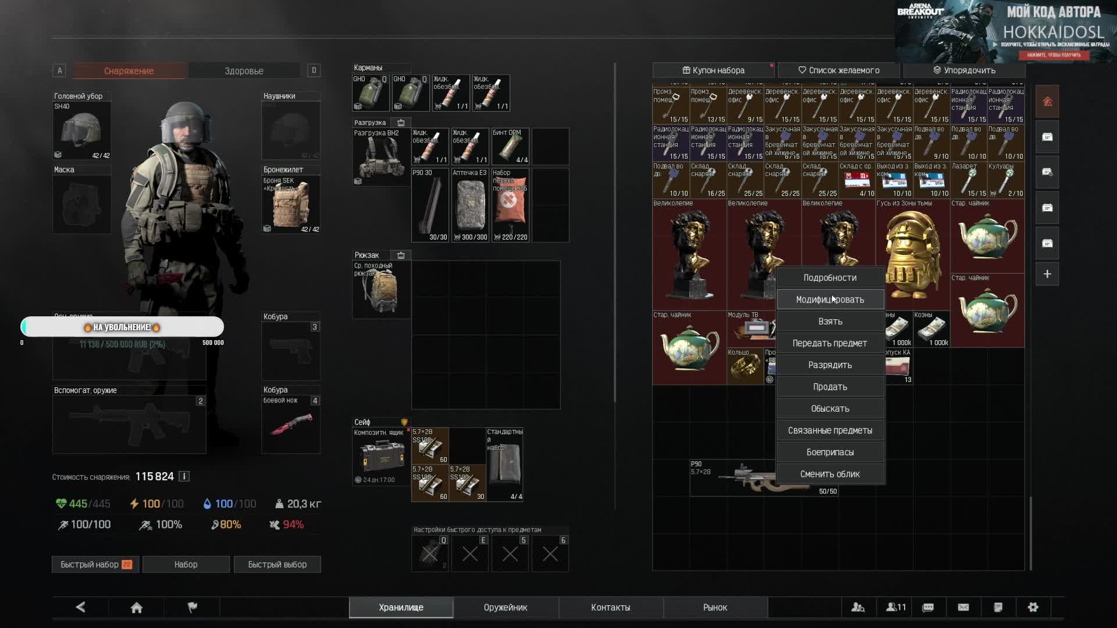The height and width of the screenshot is (628, 1117).
Task: Empty the backpack with trash icon
Action: [401, 255]
